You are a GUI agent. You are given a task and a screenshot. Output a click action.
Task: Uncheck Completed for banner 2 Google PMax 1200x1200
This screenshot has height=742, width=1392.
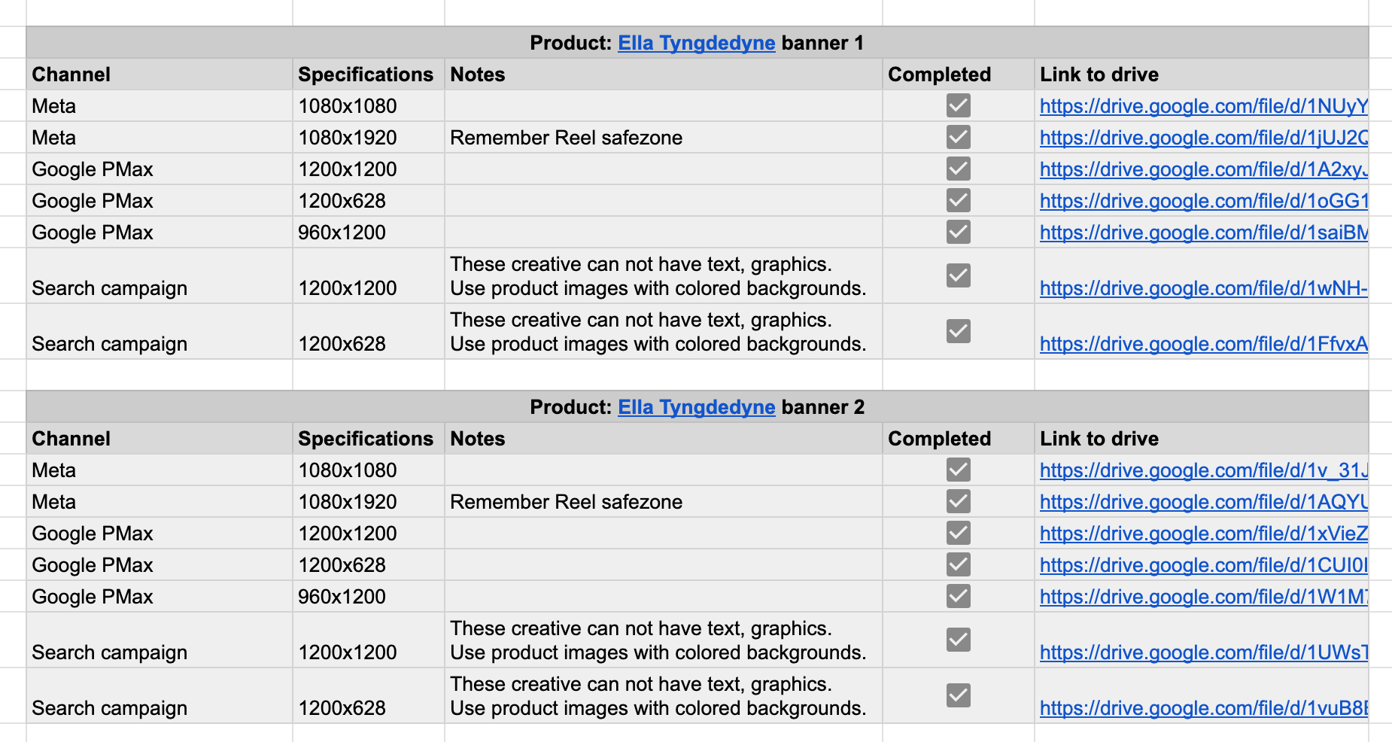[x=958, y=533]
